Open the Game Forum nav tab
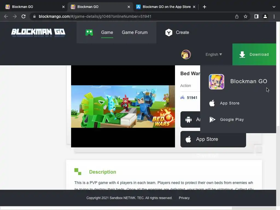This screenshot has width=280, height=210. tap(135, 33)
